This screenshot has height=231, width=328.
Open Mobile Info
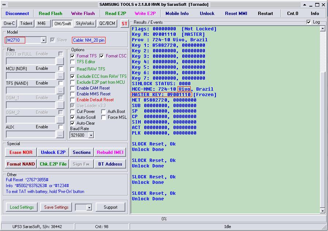click(x=177, y=14)
